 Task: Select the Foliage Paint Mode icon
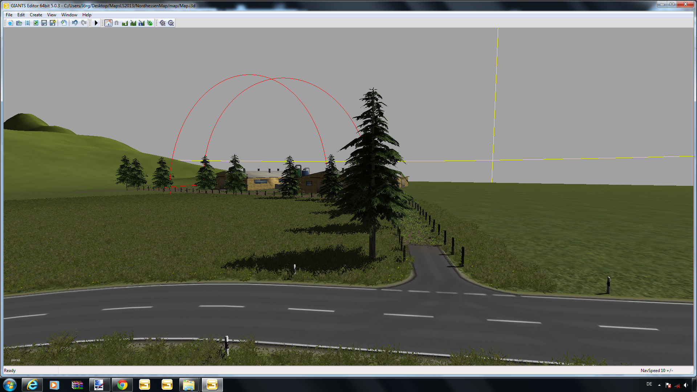click(x=150, y=23)
